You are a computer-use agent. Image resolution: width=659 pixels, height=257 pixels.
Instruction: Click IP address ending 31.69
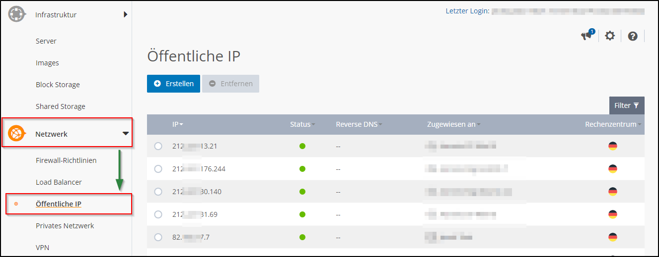195,214
